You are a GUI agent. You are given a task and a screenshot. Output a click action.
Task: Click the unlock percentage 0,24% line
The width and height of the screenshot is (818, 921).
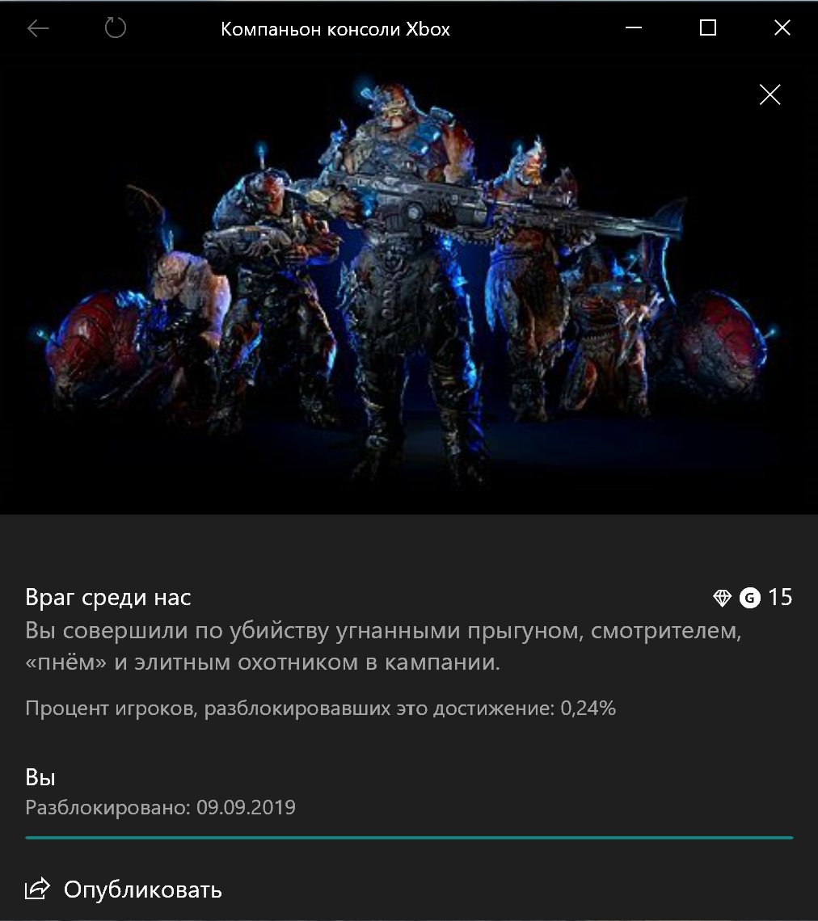point(320,709)
